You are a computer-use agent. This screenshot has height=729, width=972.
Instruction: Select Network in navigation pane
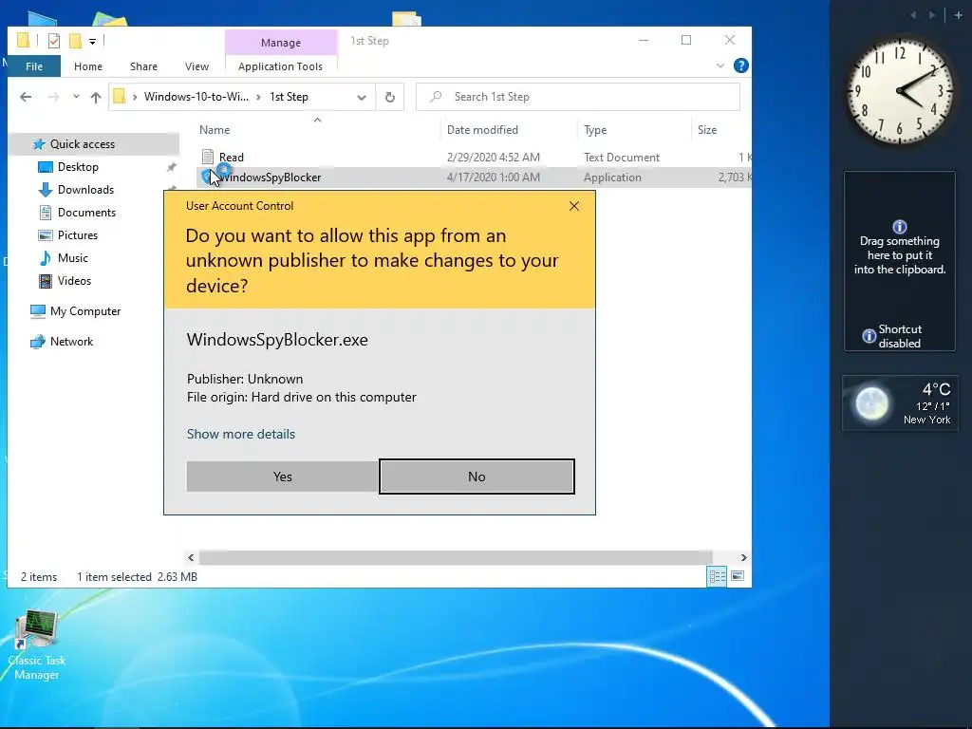[x=71, y=342]
